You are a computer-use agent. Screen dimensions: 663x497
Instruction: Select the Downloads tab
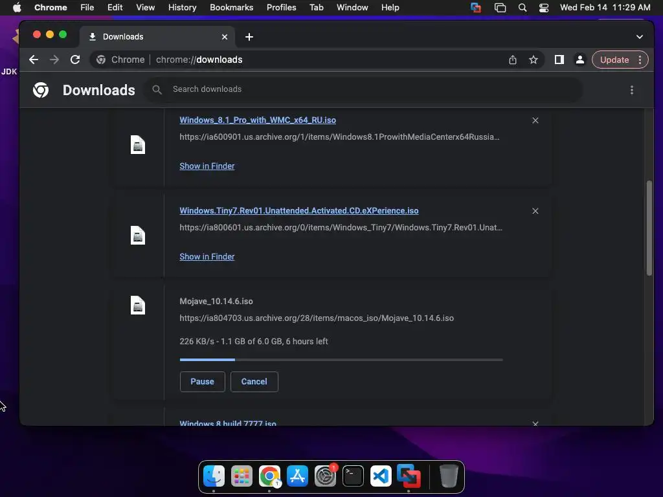coord(157,37)
